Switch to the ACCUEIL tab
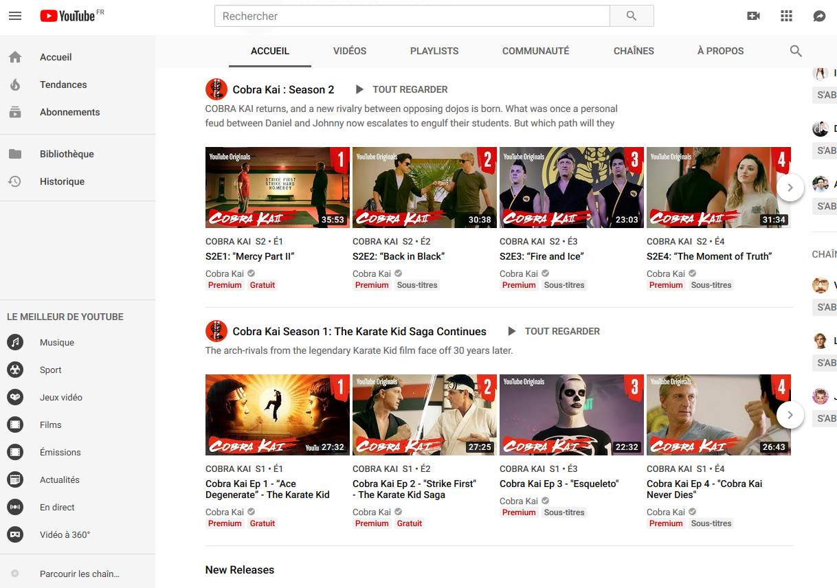The width and height of the screenshot is (837, 588). [270, 51]
